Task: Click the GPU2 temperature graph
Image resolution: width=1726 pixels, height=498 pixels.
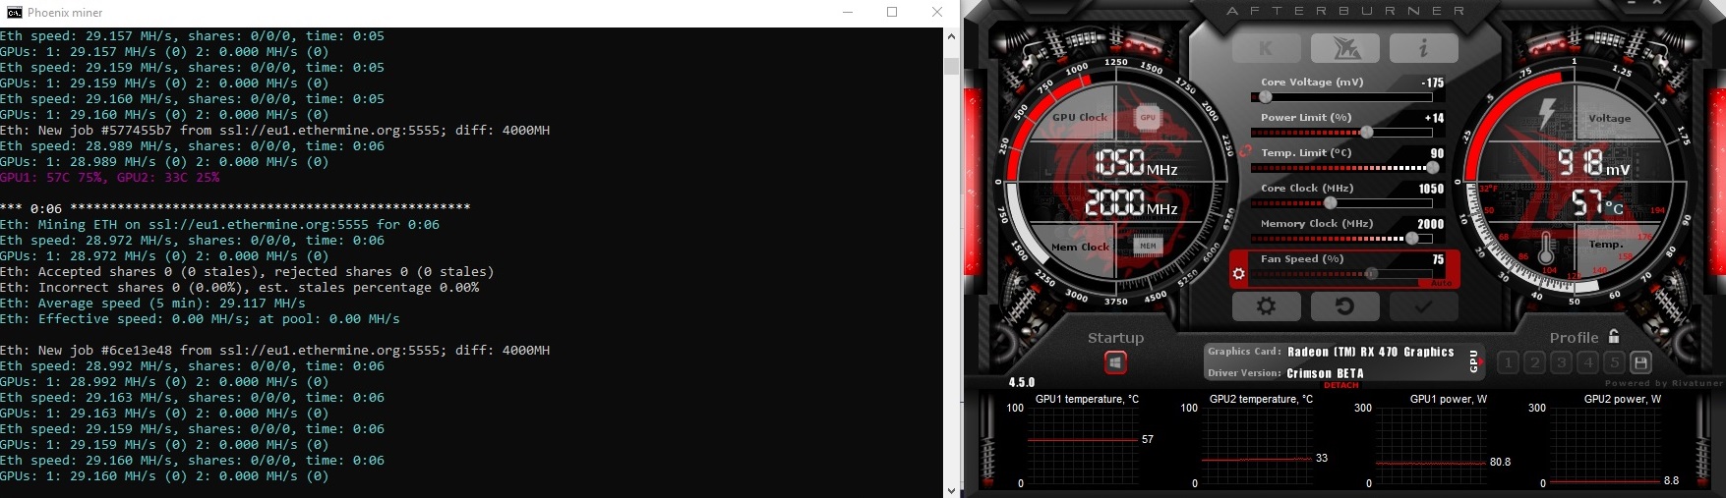Action: click(1256, 445)
